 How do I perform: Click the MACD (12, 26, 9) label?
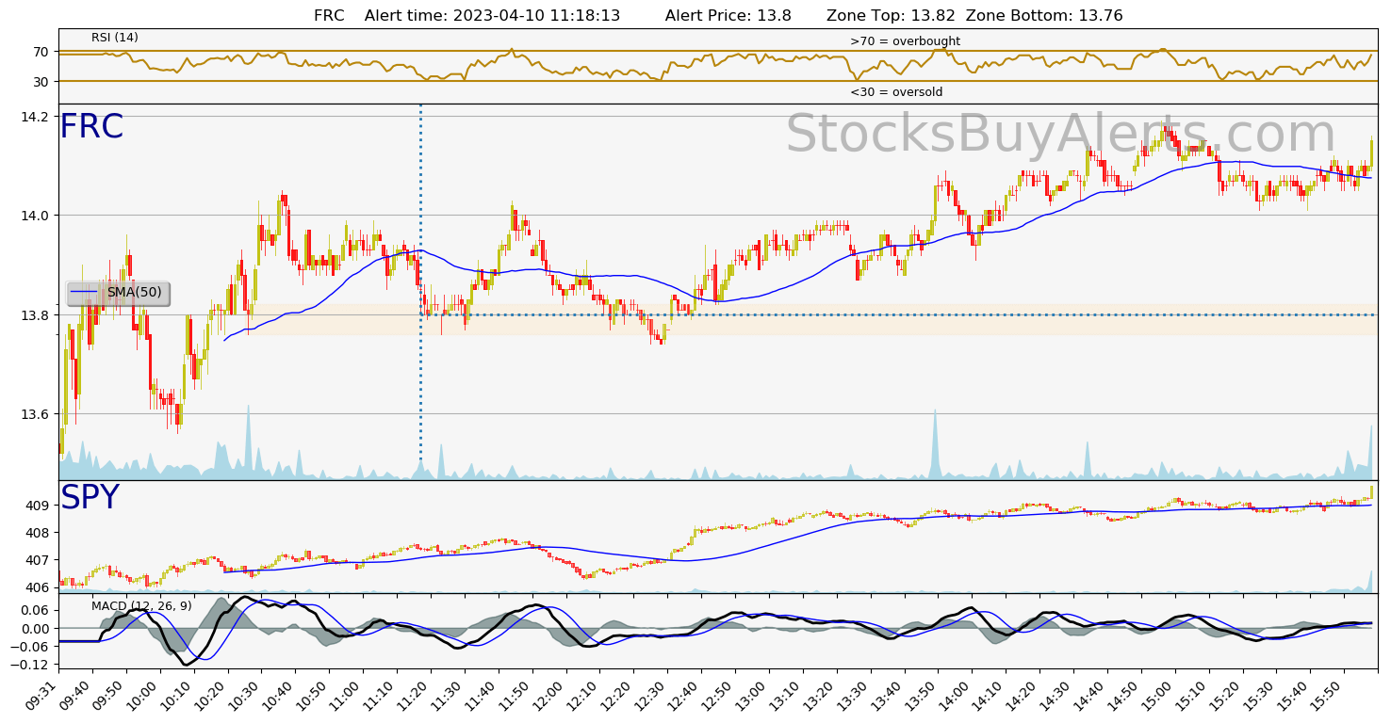[x=141, y=605]
